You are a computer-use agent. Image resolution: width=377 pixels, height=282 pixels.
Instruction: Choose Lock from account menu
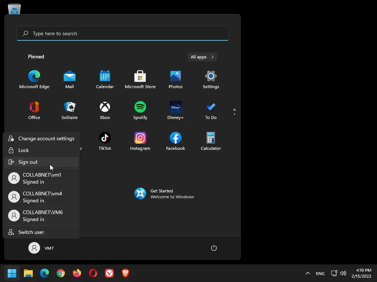[41, 150]
